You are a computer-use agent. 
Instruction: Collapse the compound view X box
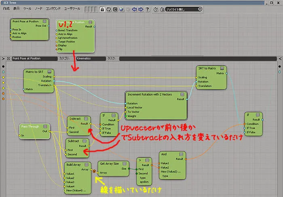click(8, 59)
